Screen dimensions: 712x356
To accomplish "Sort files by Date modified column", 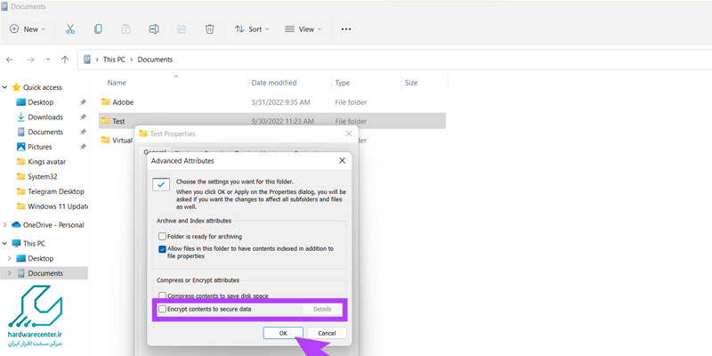I will click(x=276, y=83).
